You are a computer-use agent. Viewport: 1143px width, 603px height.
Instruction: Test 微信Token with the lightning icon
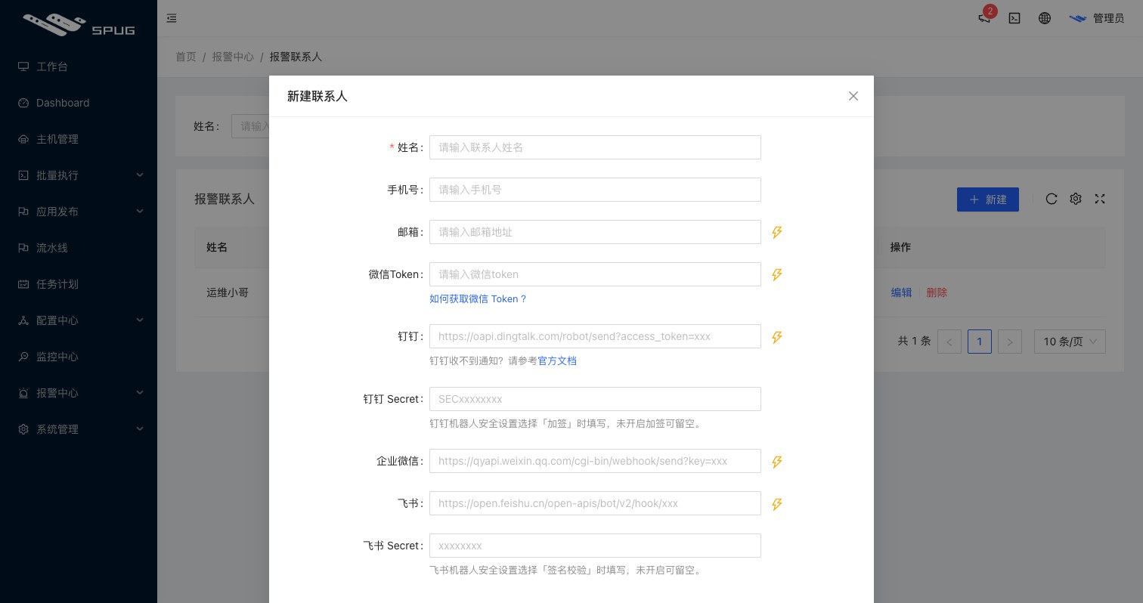click(776, 275)
